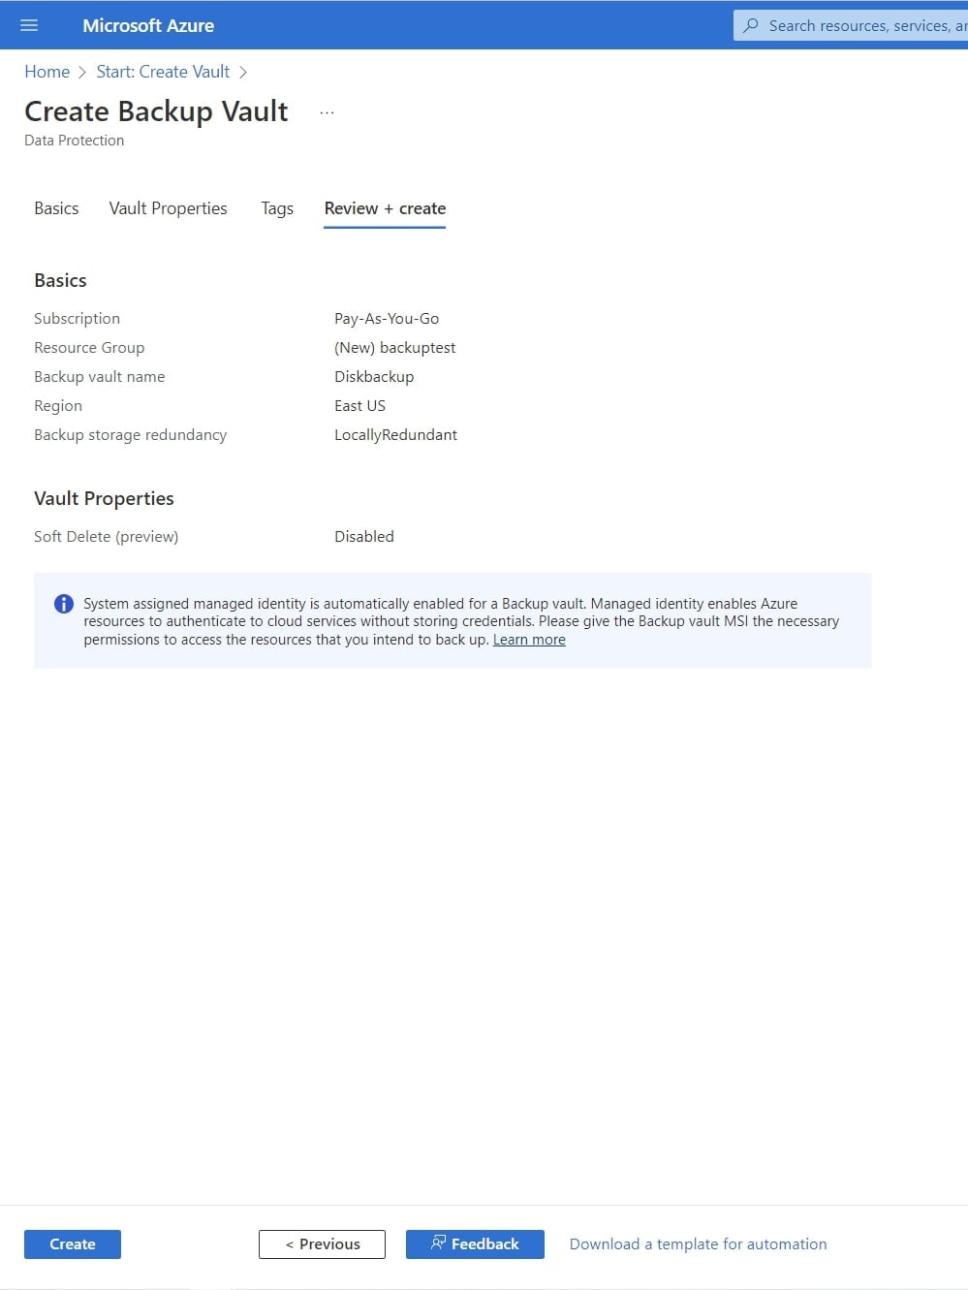This screenshot has width=968, height=1290.
Task: Click the blue information icon in banner
Action: pyautogui.click(x=64, y=604)
